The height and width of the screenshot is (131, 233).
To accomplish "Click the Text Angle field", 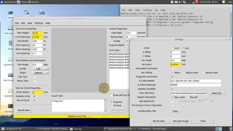I will 37,65.
